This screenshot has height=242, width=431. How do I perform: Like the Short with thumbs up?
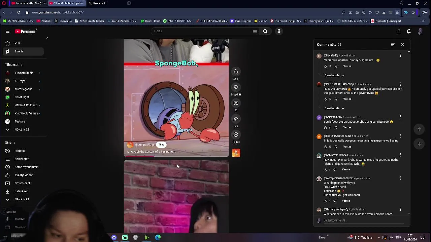tap(236, 71)
